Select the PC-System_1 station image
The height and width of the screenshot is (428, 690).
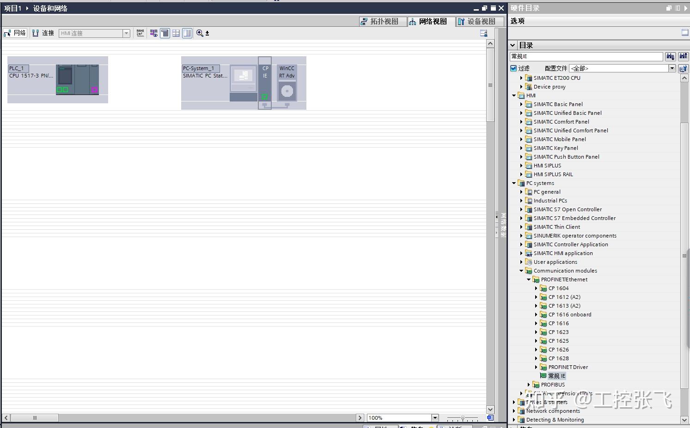[x=244, y=83]
